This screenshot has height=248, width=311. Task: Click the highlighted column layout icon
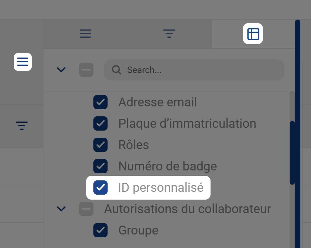pyautogui.click(x=253, y=33)
